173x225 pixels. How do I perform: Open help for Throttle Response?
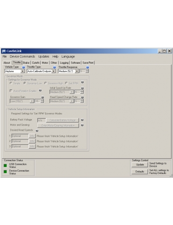point(87,67)
